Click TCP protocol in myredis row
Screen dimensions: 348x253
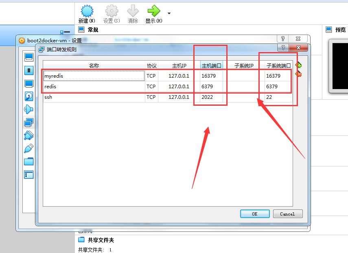click(x=151, y=76)
